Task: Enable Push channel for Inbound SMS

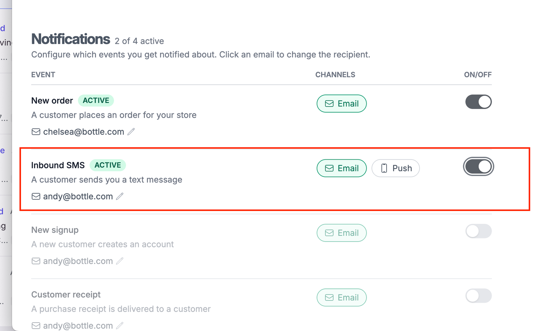Action: (396, 168)
